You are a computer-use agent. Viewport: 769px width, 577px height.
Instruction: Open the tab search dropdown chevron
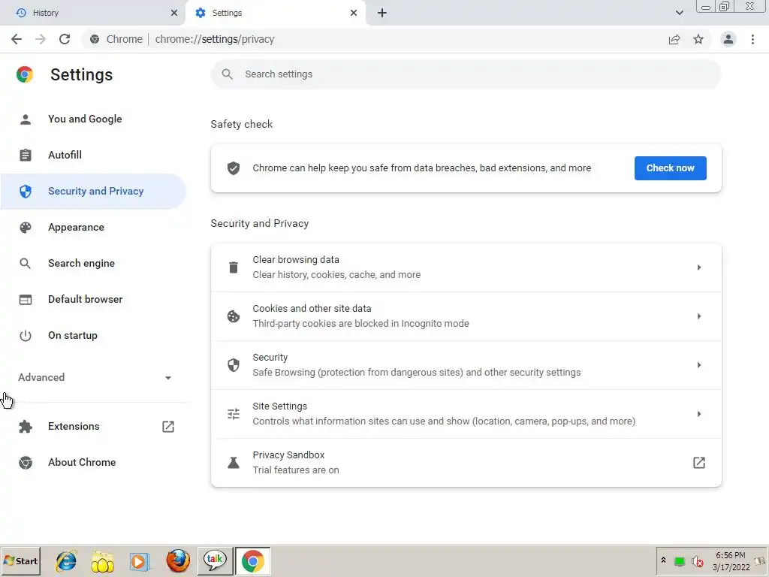tap(679, 13)
